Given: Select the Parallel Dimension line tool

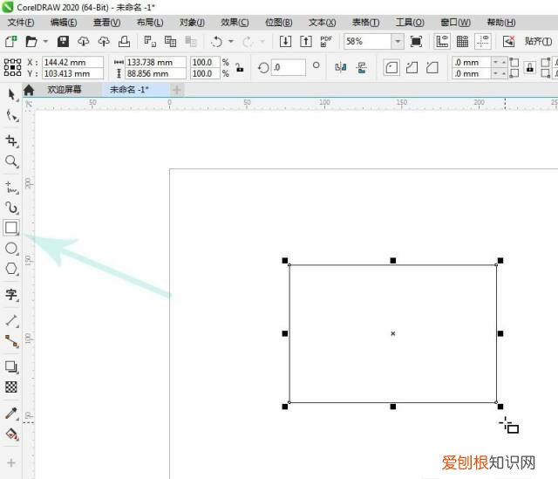Looking at the screenshot, I should 11,320.
